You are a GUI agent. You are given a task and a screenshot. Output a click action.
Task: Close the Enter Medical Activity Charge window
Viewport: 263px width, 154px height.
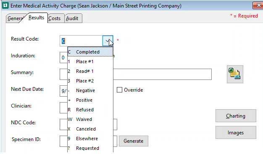pos(258,5)
